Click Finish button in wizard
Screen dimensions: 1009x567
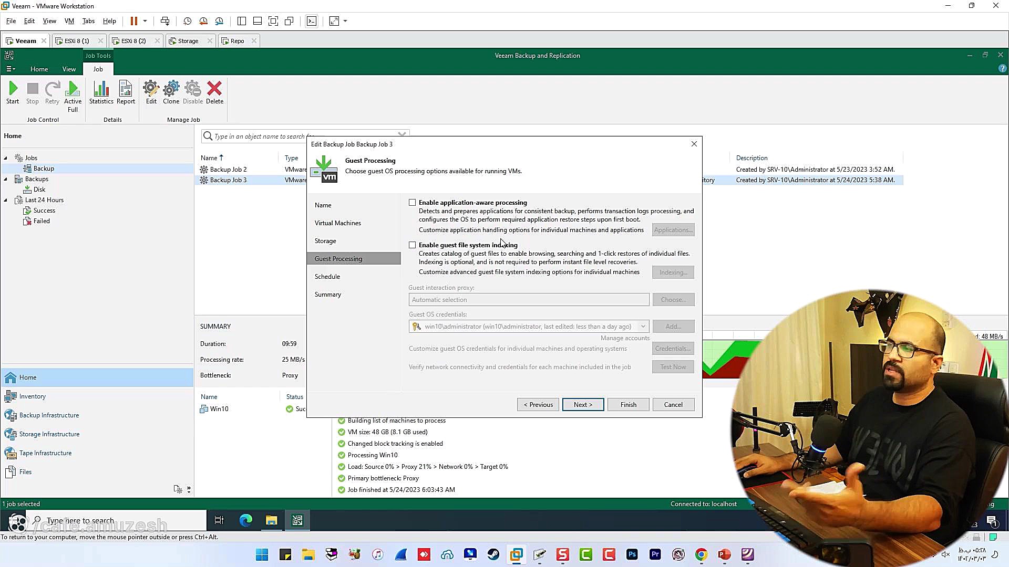628,405
